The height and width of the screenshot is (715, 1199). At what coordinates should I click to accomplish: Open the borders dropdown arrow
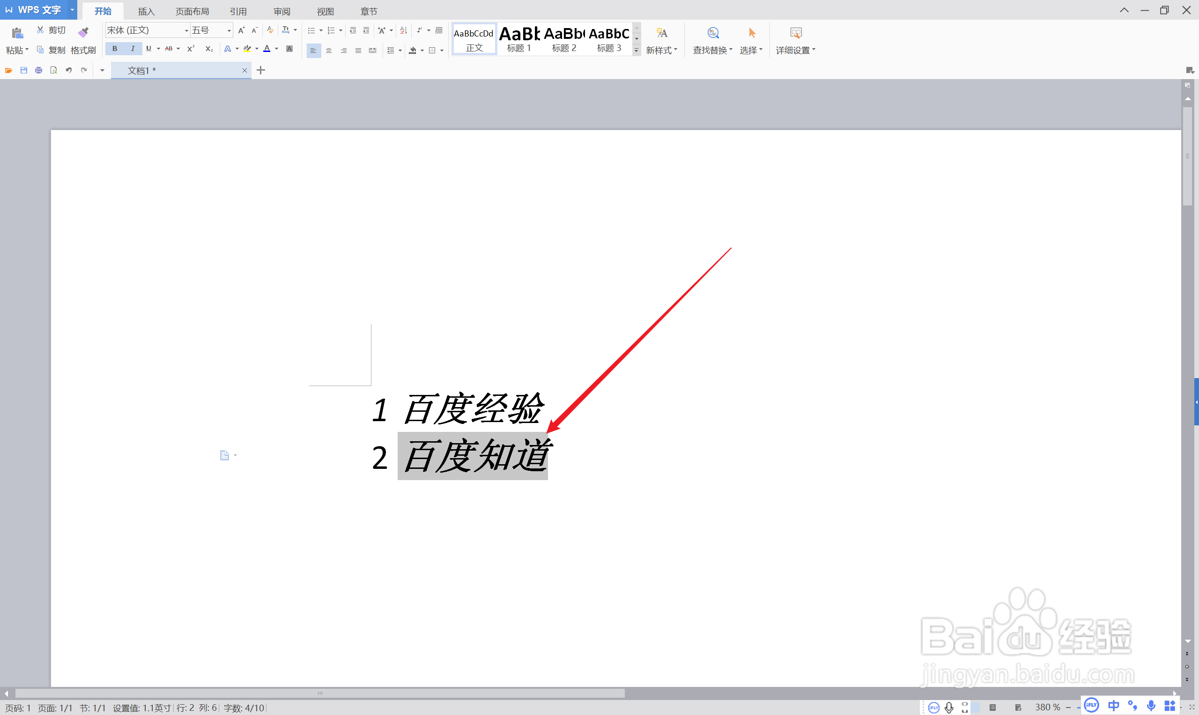point(442,50)
